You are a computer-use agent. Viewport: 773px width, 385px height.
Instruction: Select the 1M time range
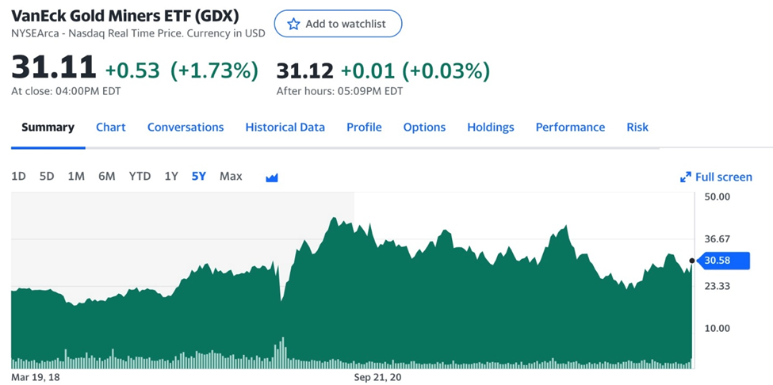(x=76, y=176)
